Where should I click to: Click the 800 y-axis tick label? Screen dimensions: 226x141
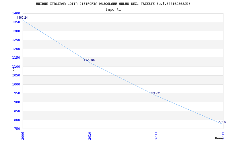(x=17, y=120)
